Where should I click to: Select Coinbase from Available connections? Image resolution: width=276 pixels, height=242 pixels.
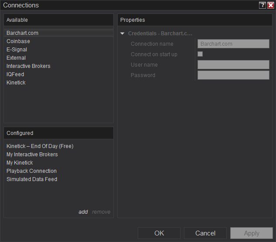coord(18,41)
